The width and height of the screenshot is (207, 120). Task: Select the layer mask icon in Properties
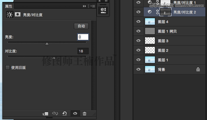click(17, 15)
